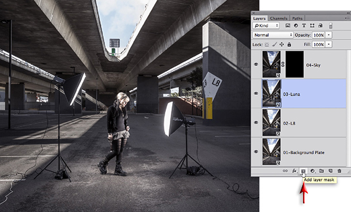Create a new layer
This screenshot has height=212, width=351.
tap(331, 171)
